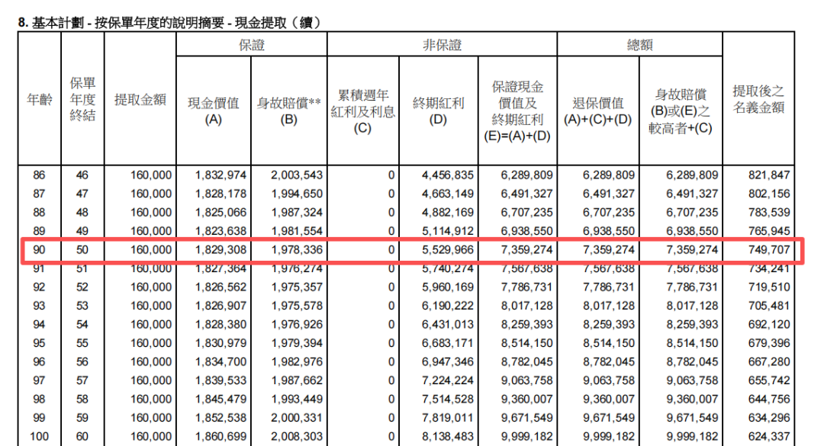Select the 保證 column group header

(252, 45)
